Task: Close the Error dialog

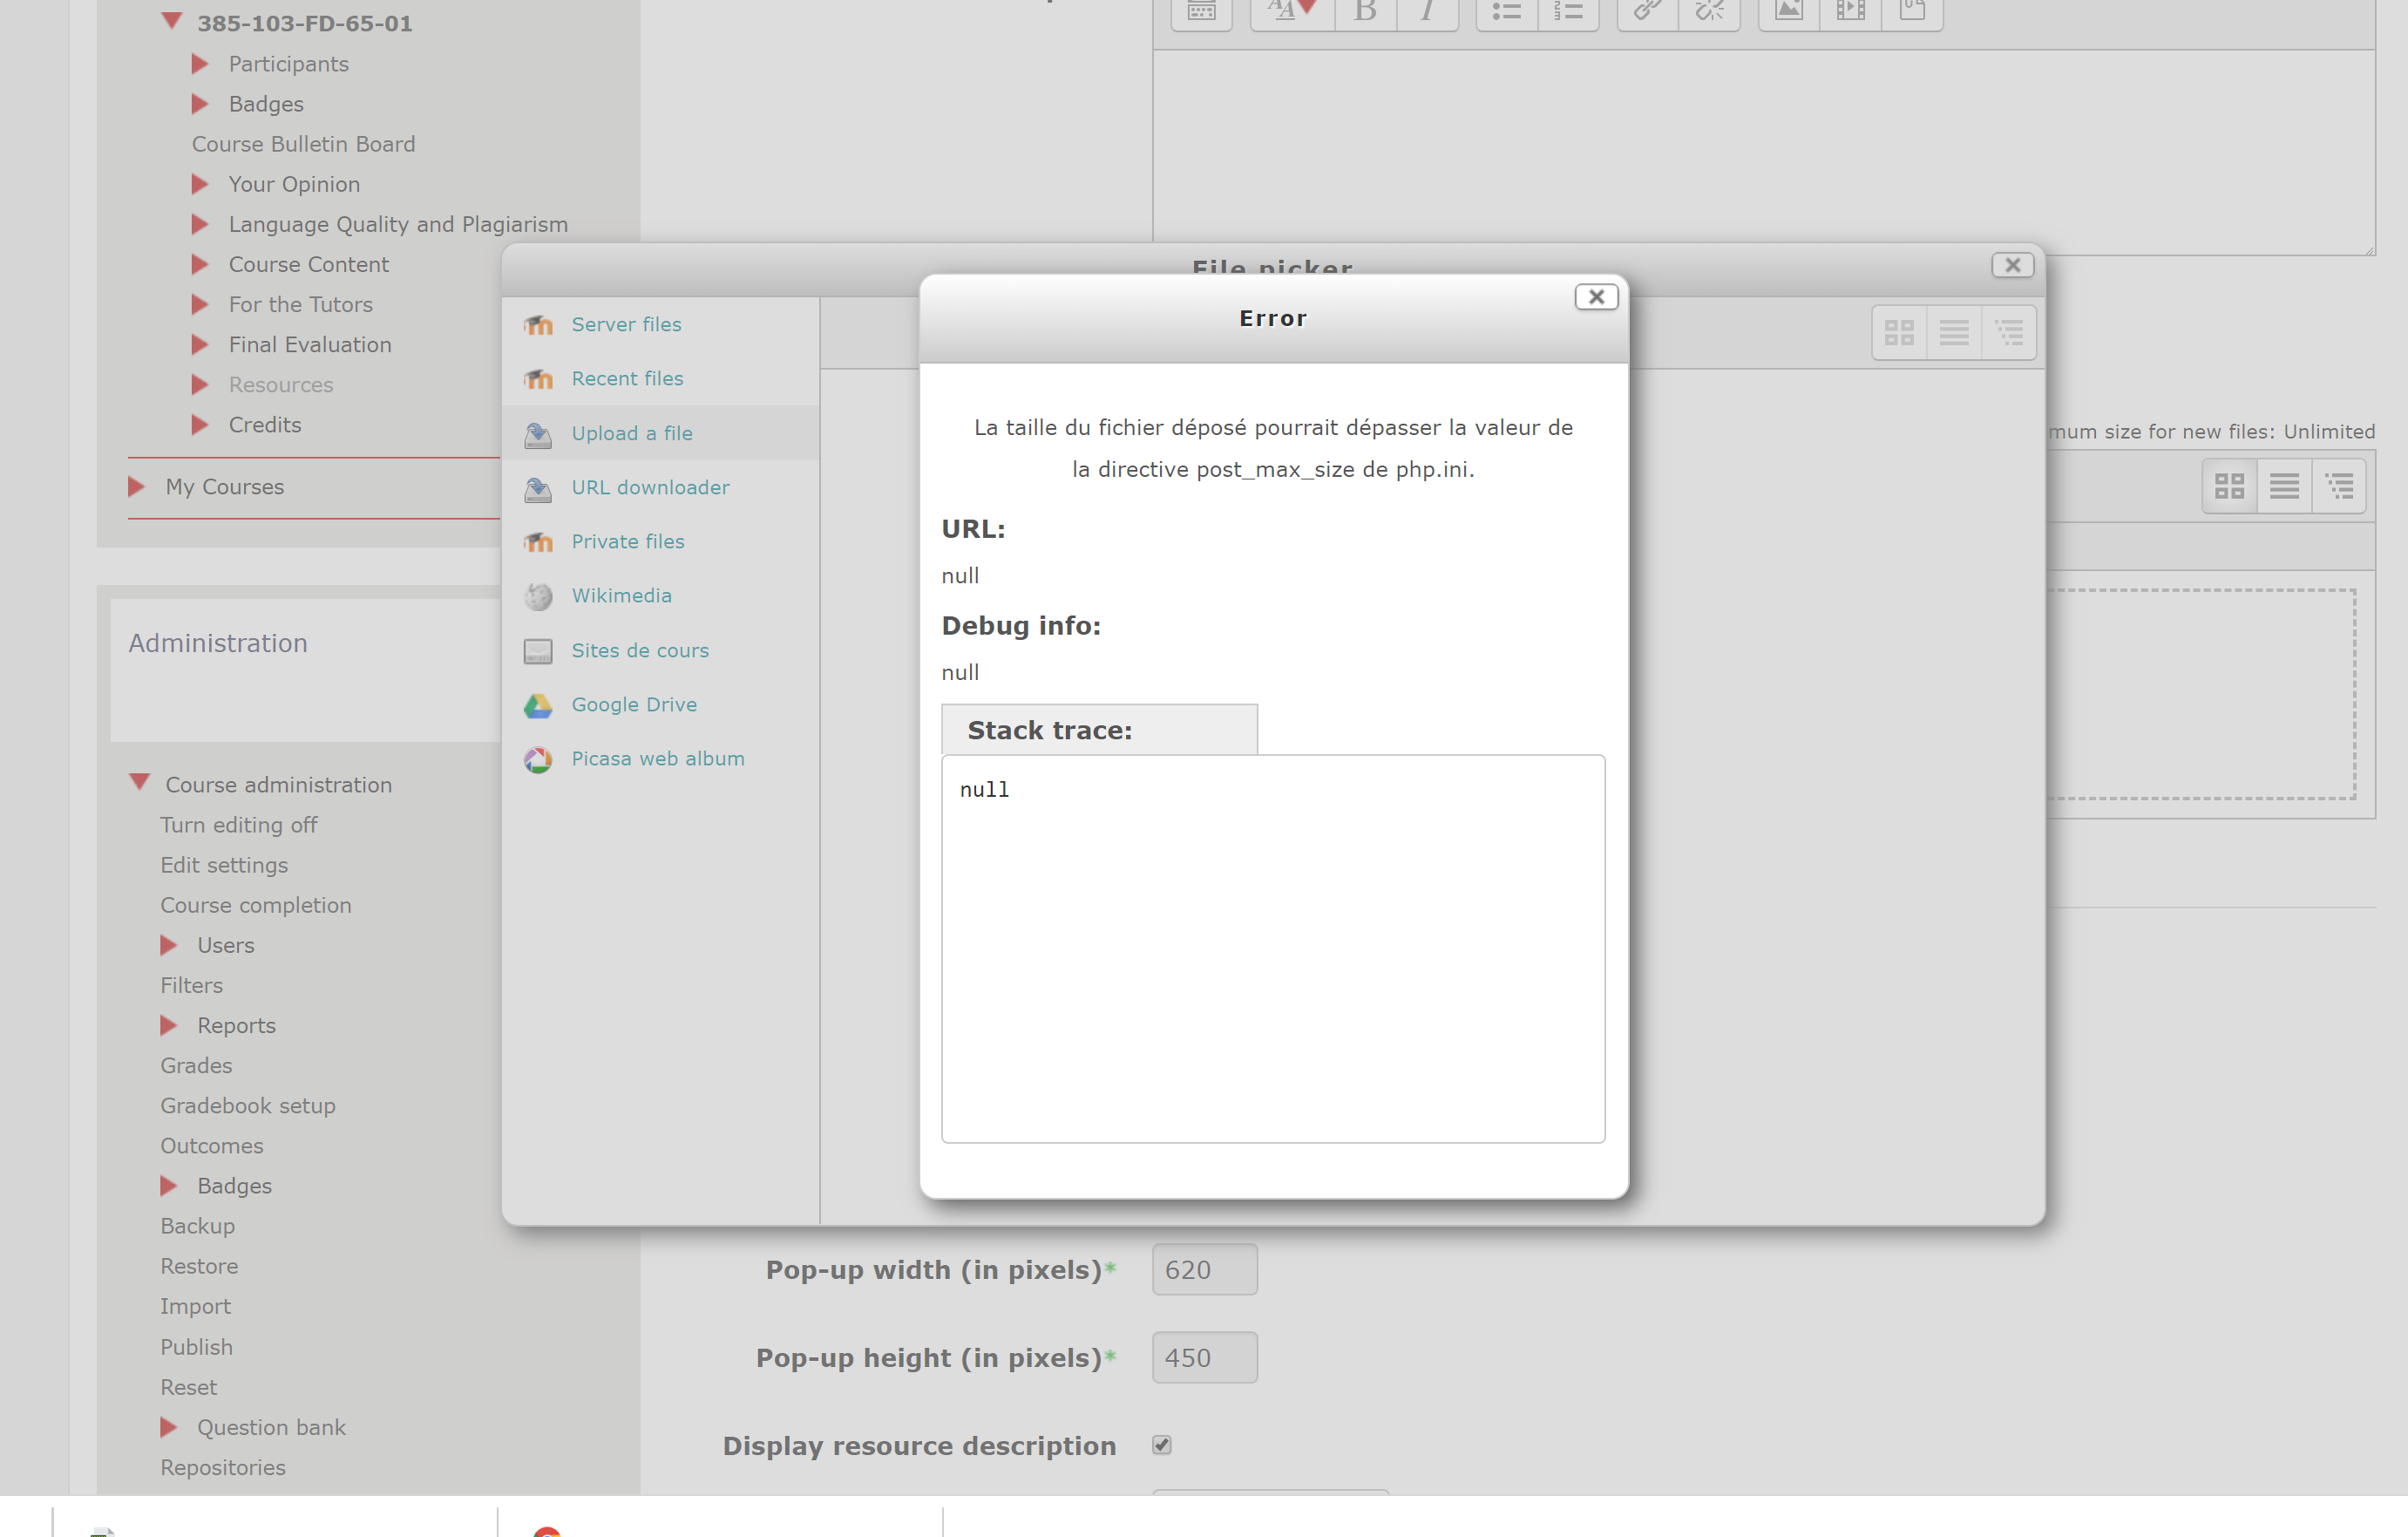Action: pos(1595,297)
